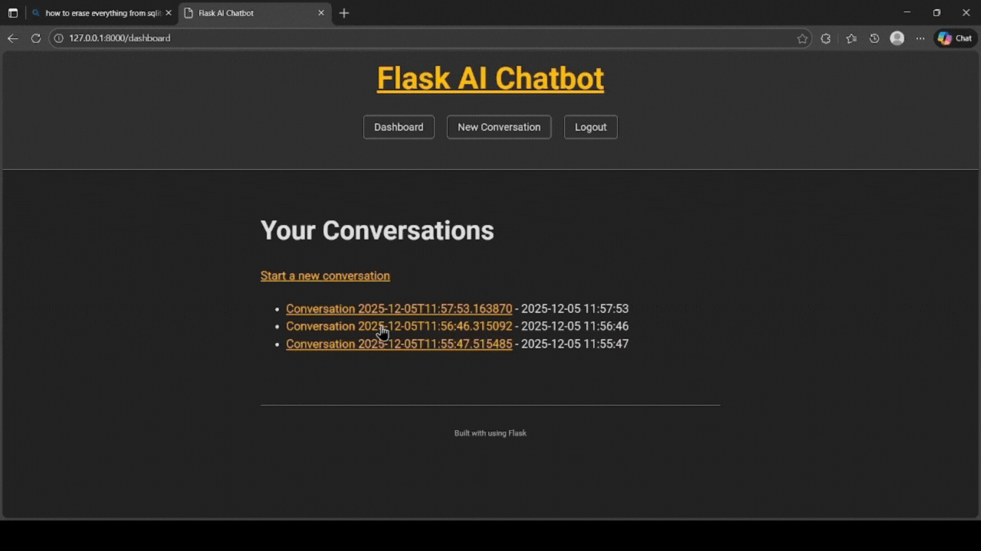Focus the address bar URL field
This screenshot has height=551, width=981.
[383, 38]
